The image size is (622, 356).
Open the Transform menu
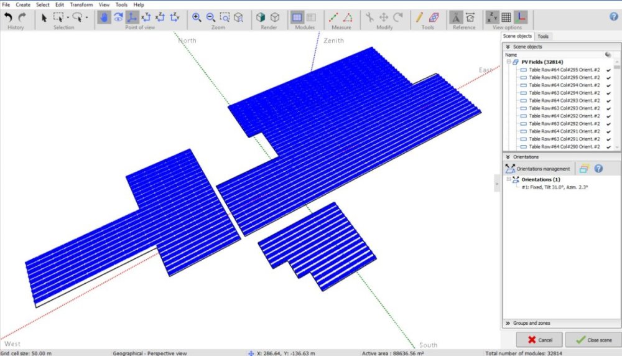[81, 4]
